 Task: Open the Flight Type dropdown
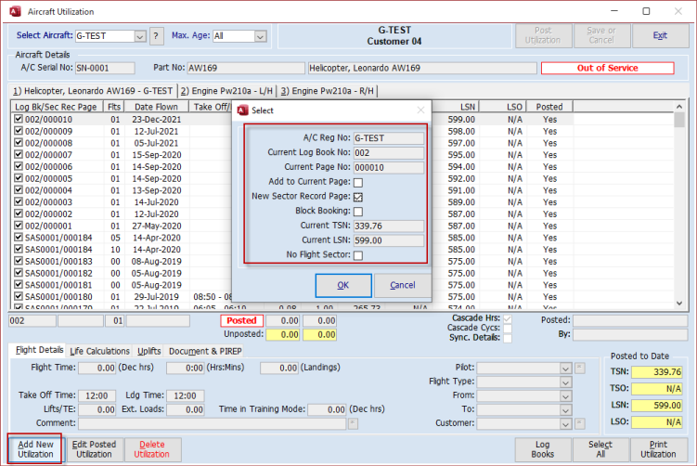(x=565, y=382)
